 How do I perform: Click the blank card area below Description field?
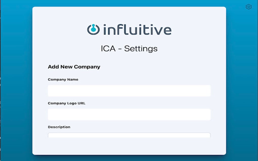coord(129,146)
